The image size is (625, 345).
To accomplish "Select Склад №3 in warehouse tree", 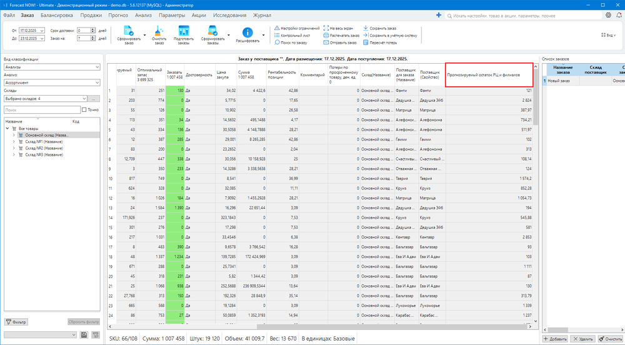I will (44, 154).
